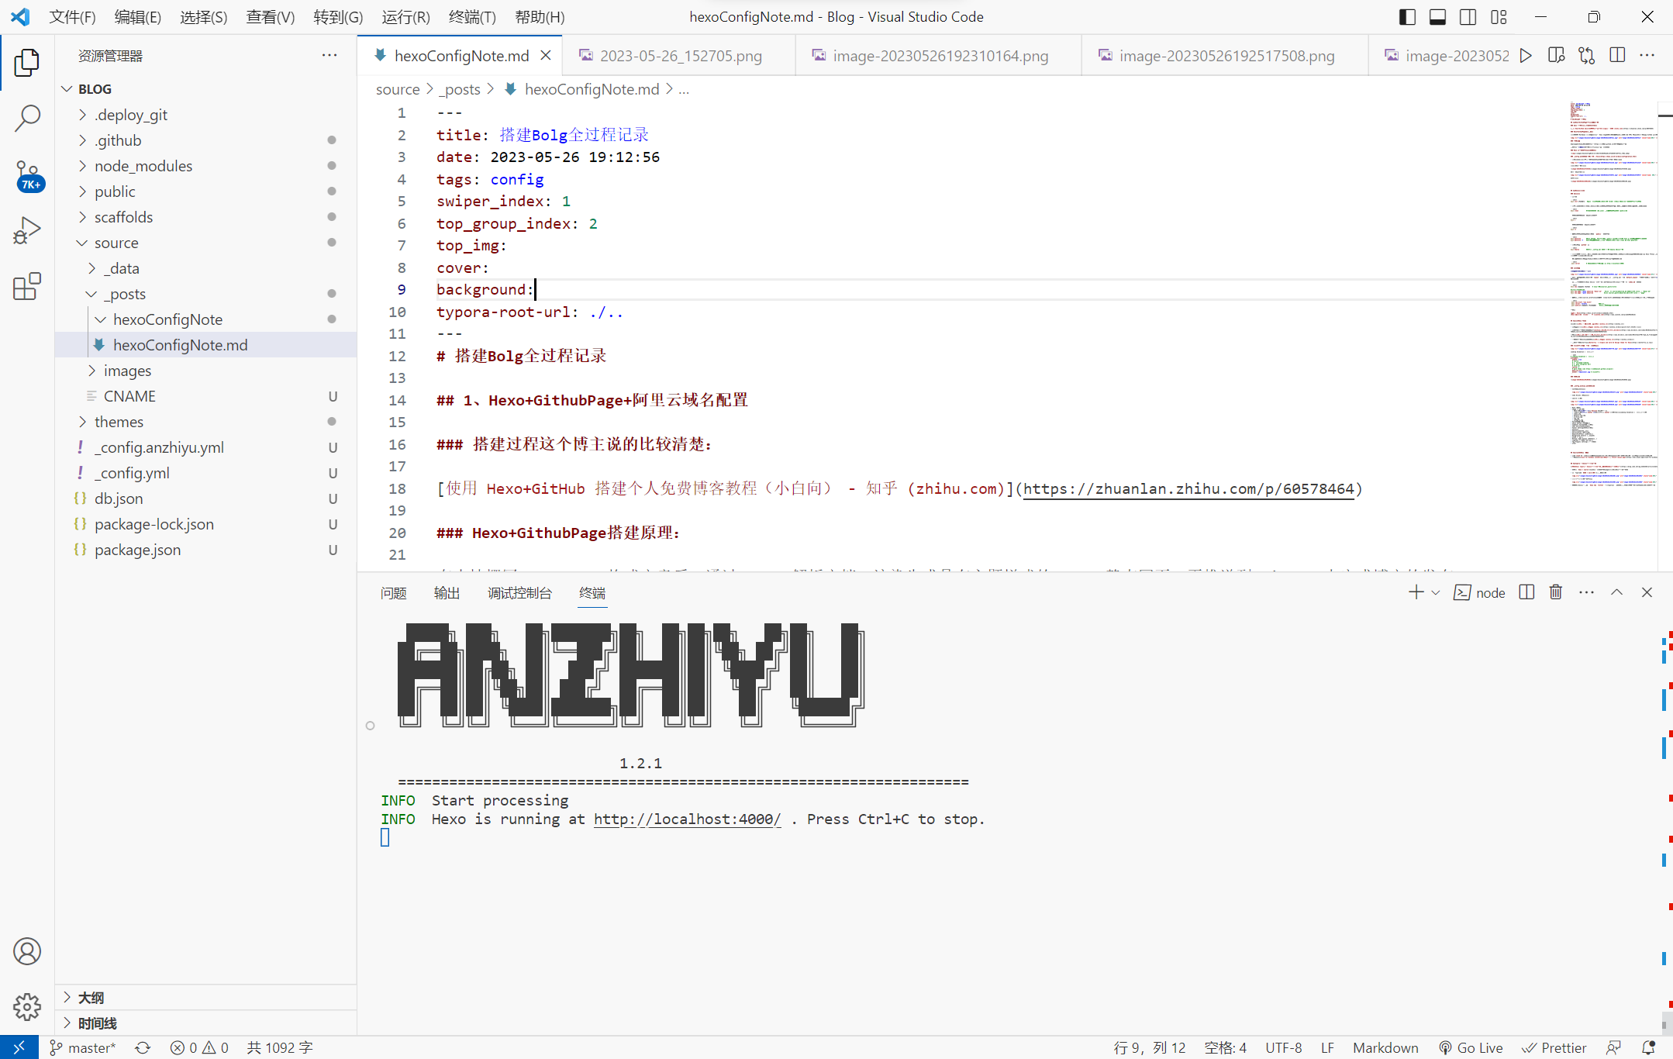This screenshot has height=1059, width=1673.
Task: Click the notifications bell in status bar
Action: point(1649,1047)
